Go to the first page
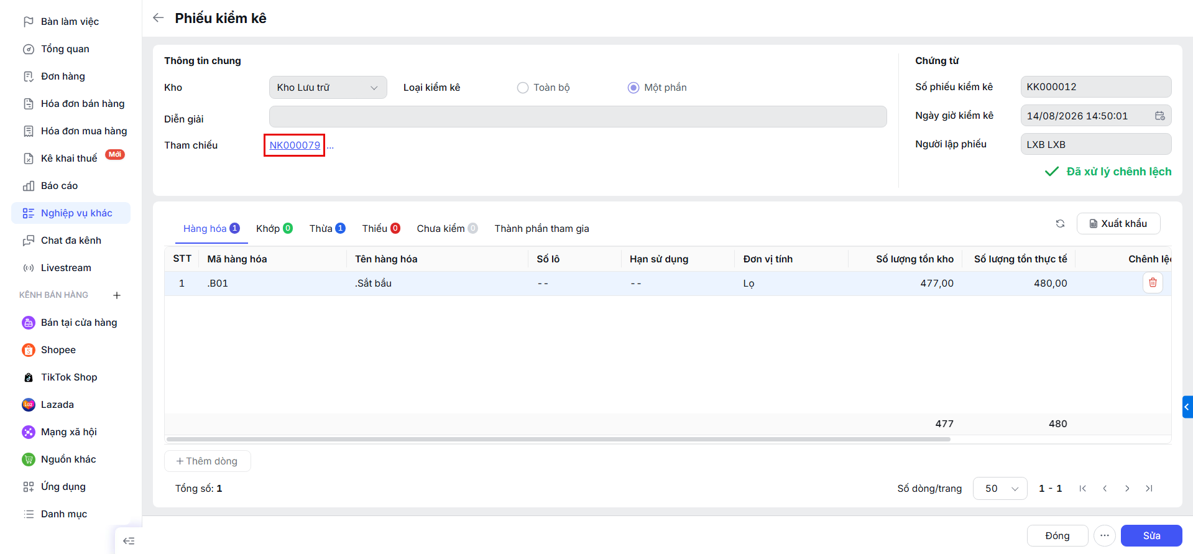The image size is (1193, 554). pyautogui.click(x=1082, y=489)
